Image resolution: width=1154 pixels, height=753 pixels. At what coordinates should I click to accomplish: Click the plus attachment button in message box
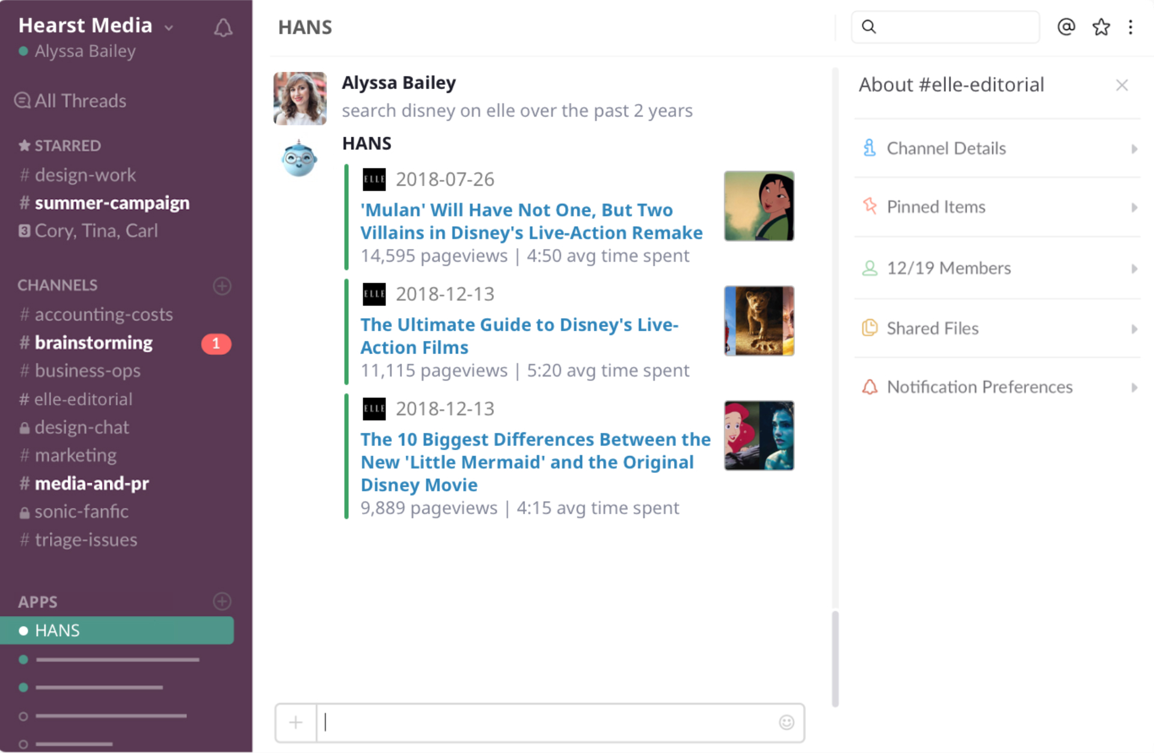295,722
